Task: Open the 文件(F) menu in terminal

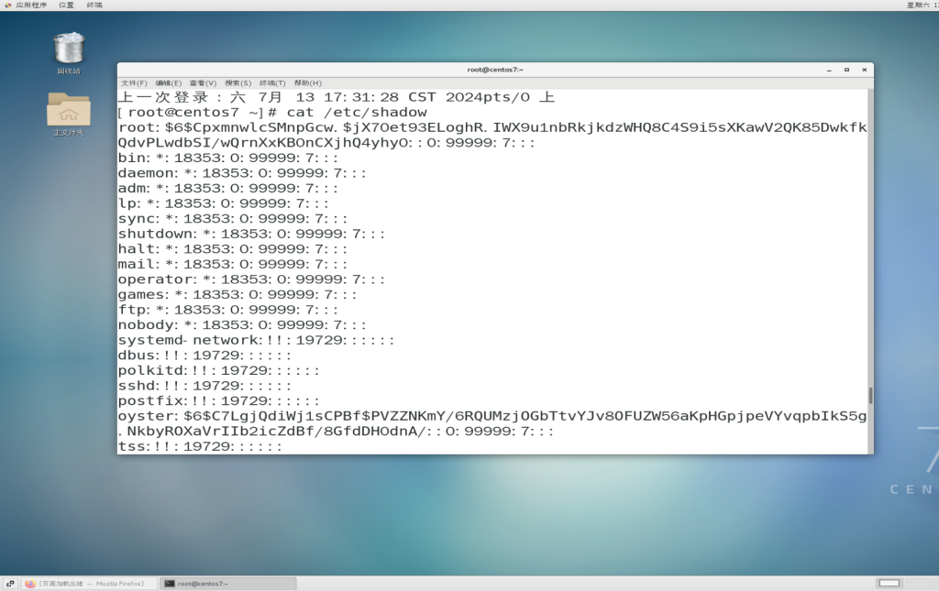Action: click(134, 82)
